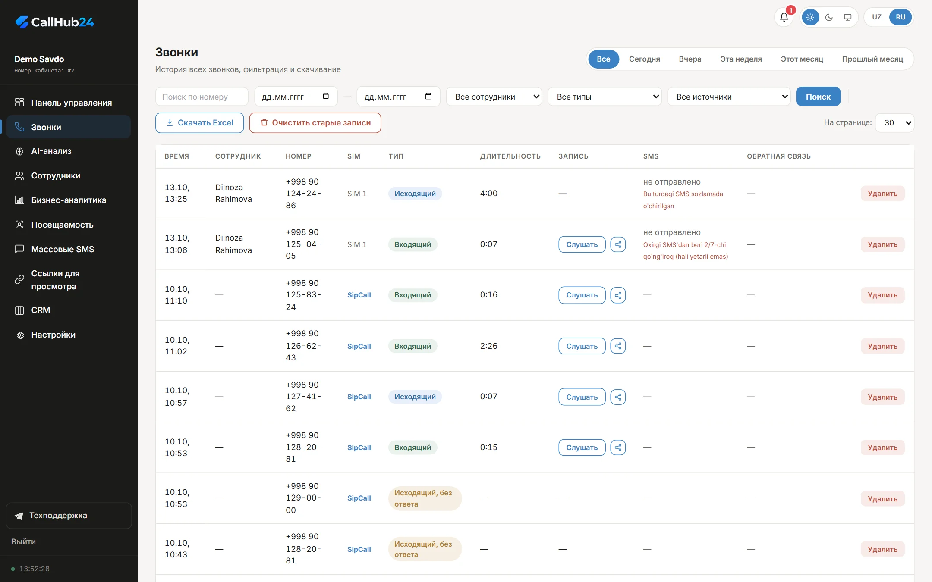
Task: Switch to dark theme moon toggle
Action: coord(829,17)
